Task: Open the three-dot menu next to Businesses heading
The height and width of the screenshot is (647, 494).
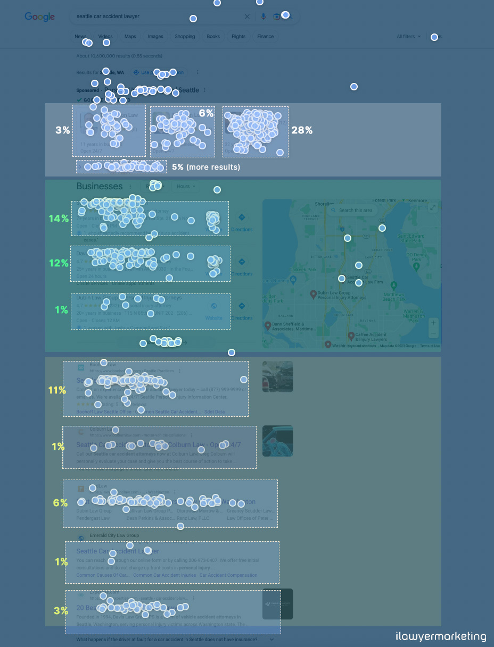Action: (129, 187)
